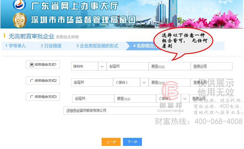Click the Guangdong portal round logo icon

(x=19, y=5)
